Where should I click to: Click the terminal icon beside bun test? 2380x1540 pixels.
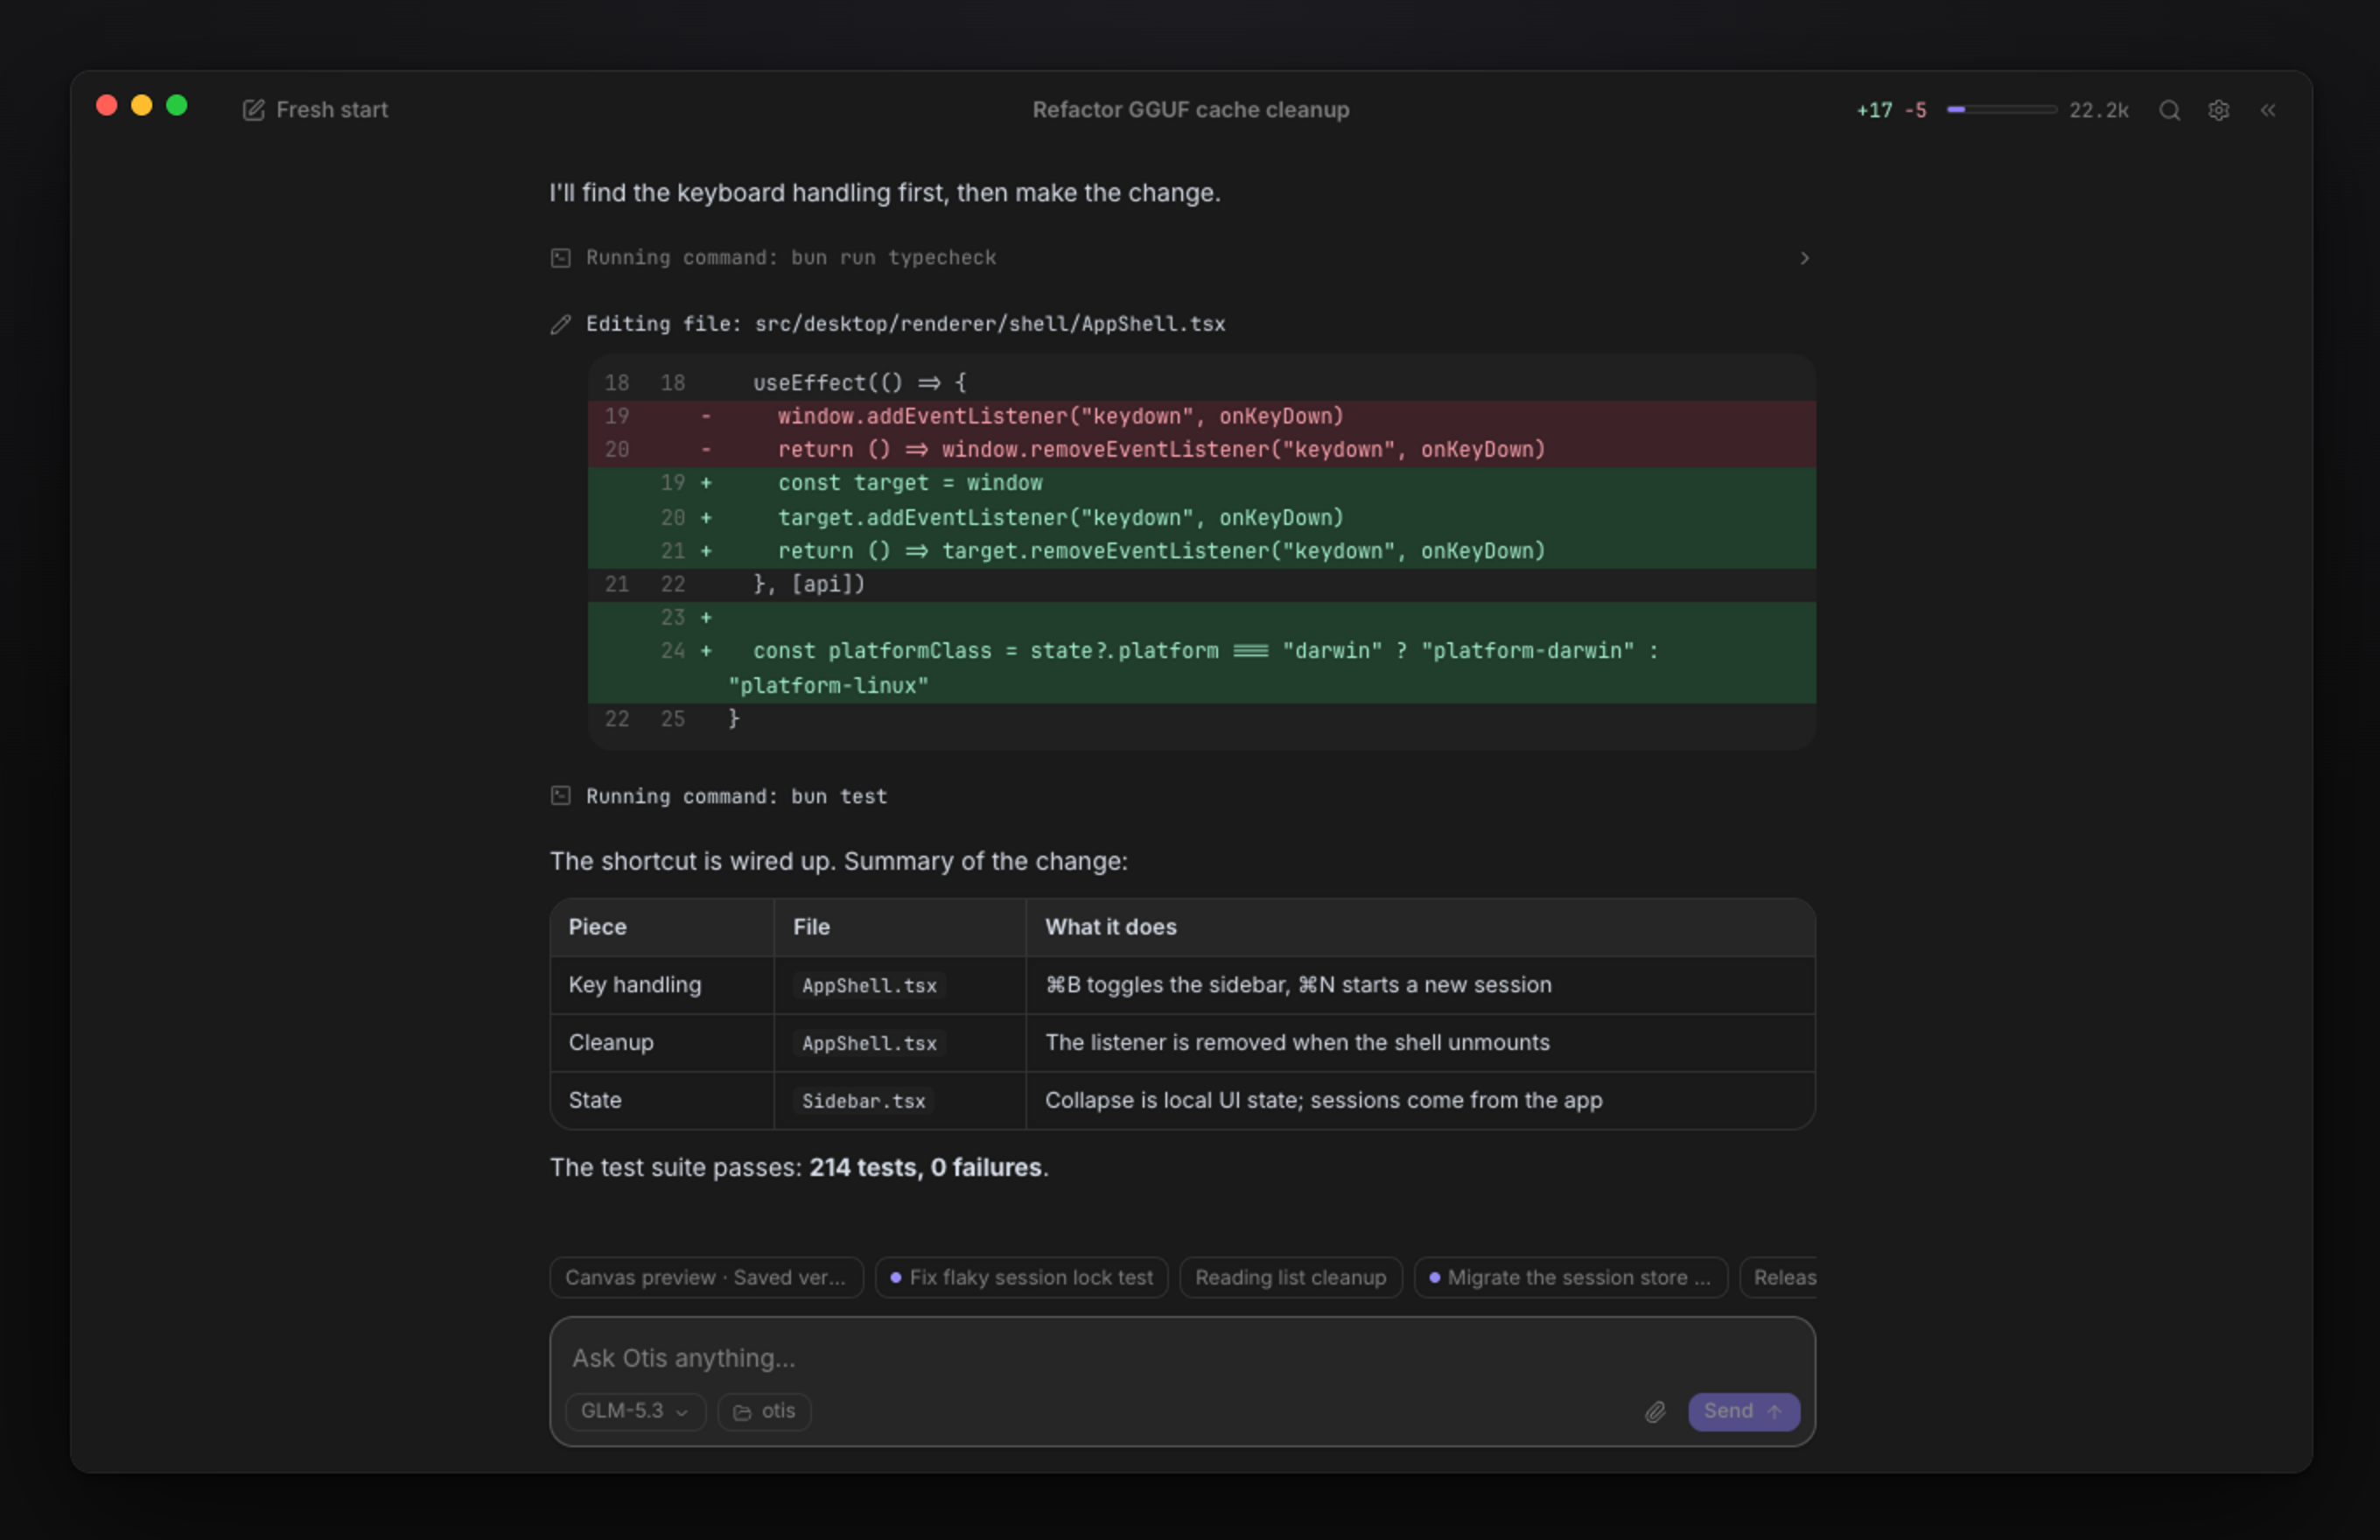560,796
